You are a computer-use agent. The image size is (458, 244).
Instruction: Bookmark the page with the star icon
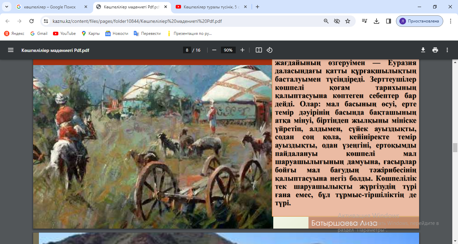pyautogui.click(x=348, y=21)
